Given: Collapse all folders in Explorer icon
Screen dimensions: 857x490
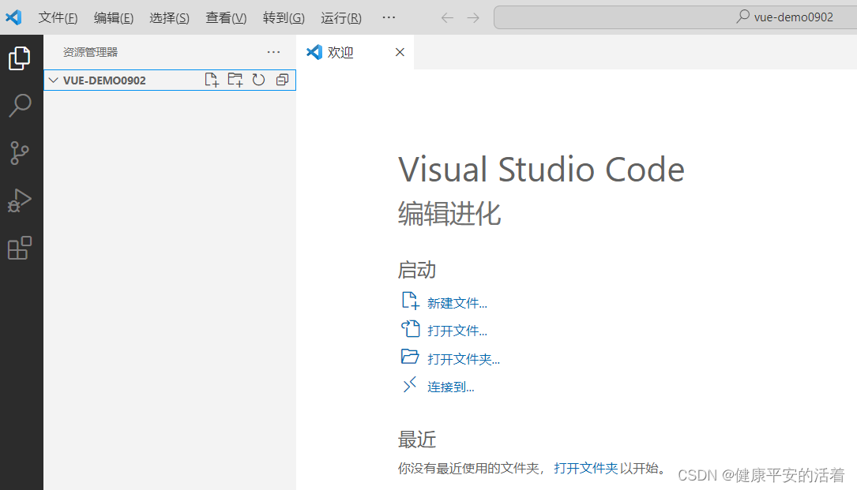Looking at the screenshot, I should (282, 79).
